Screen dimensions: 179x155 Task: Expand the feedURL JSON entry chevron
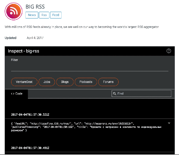click(x=169, y=123)
